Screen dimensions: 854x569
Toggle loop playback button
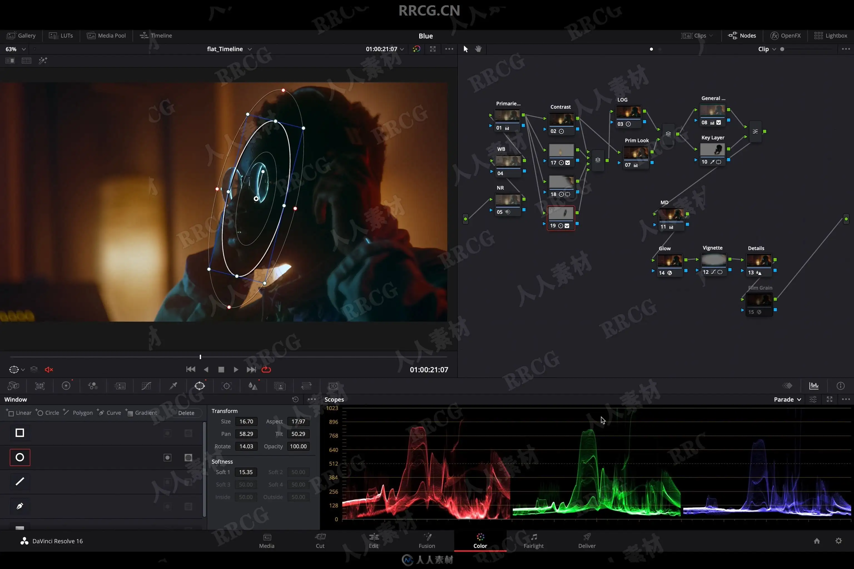click(x=266, y=370)
